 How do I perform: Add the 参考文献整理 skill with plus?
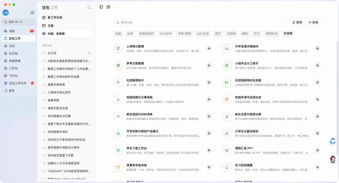[209, 65]
